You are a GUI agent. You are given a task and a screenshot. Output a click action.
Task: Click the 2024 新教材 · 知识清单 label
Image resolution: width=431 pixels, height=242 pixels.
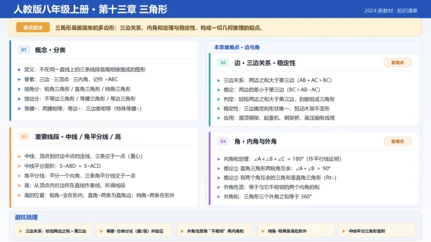coord(391,11)
